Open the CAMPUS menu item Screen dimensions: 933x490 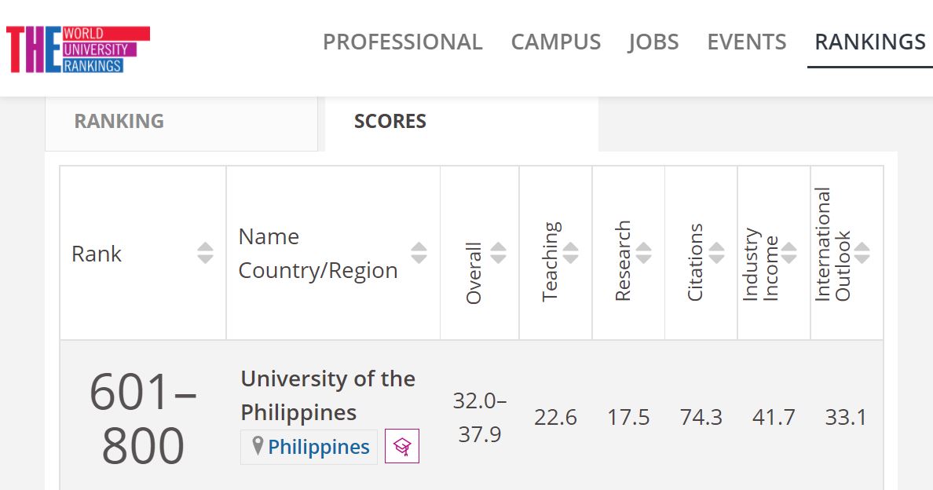click(556, 42)
